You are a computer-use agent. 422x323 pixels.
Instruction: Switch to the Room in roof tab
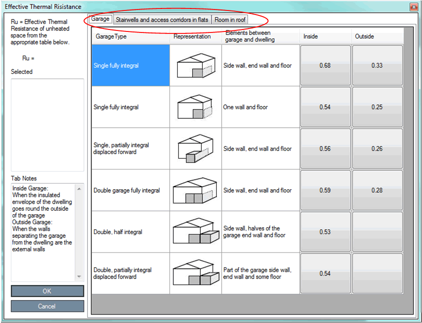230,19
